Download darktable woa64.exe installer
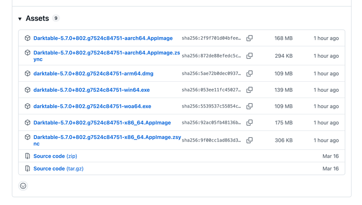The width and height of the screenshot is (362, 205). pyautogui.click(x=92, y=106)
